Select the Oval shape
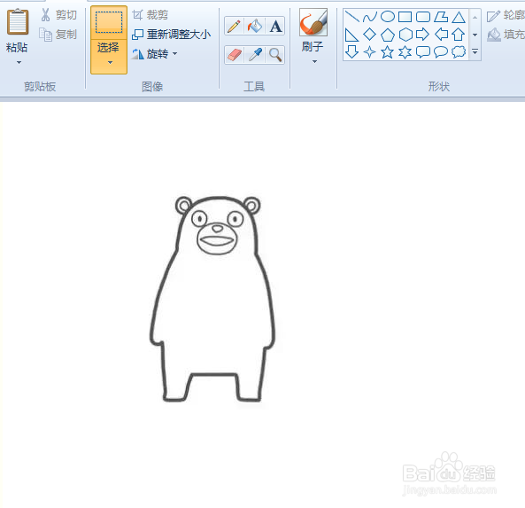The height and width of the screenshot is (508, 525). coord(388,17)
